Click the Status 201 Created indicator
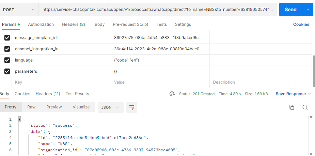The height and width of the screenshot is (156, 315). 197,94
